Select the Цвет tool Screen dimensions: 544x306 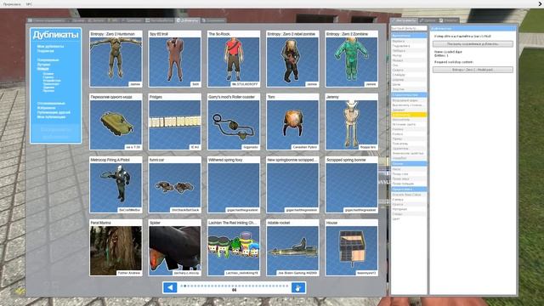[409, 219]
